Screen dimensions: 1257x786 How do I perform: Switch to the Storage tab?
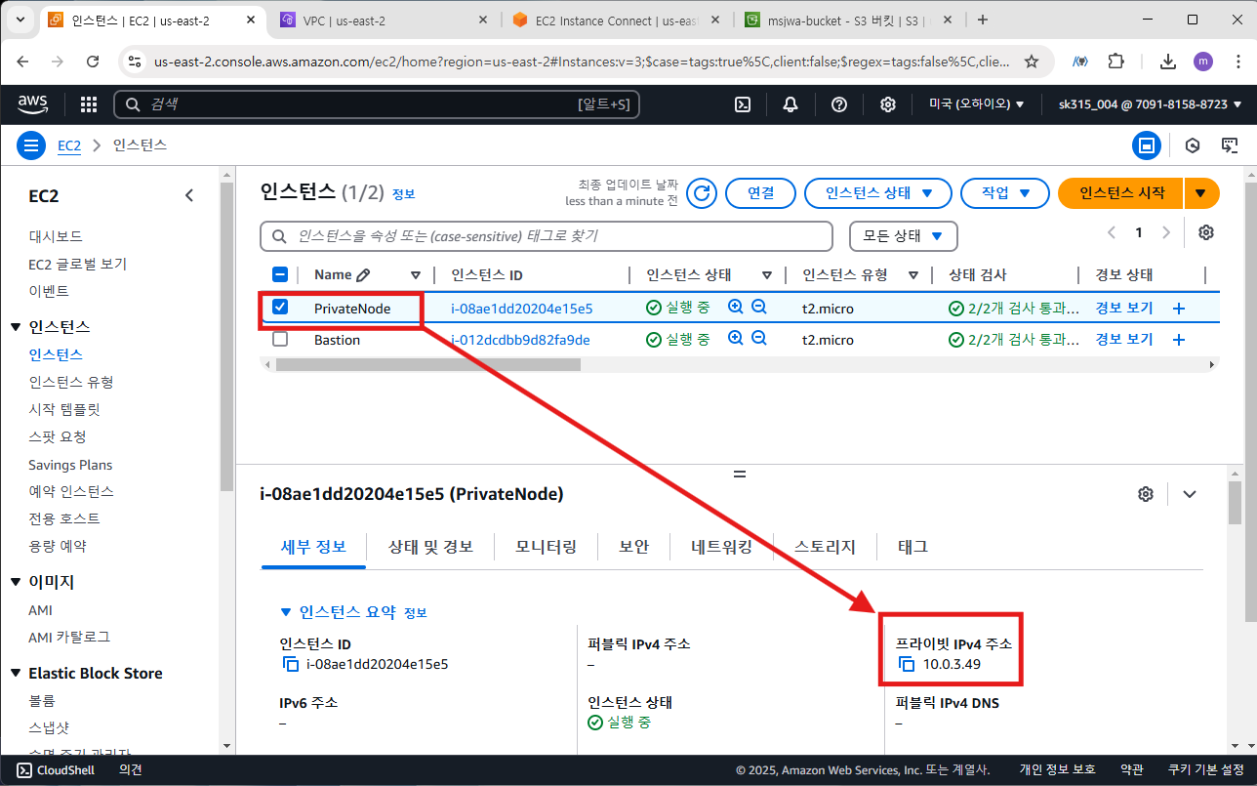pos(825,547)
